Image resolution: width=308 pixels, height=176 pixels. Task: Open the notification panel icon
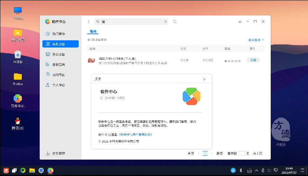303,170
